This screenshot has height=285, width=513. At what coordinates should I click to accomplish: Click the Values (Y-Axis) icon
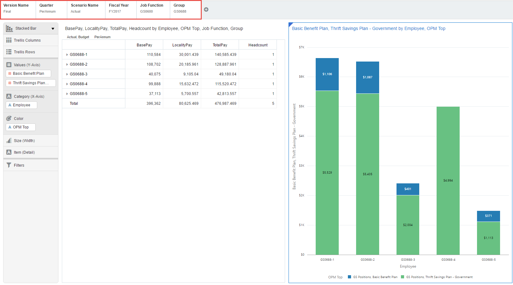click(9, 65)
